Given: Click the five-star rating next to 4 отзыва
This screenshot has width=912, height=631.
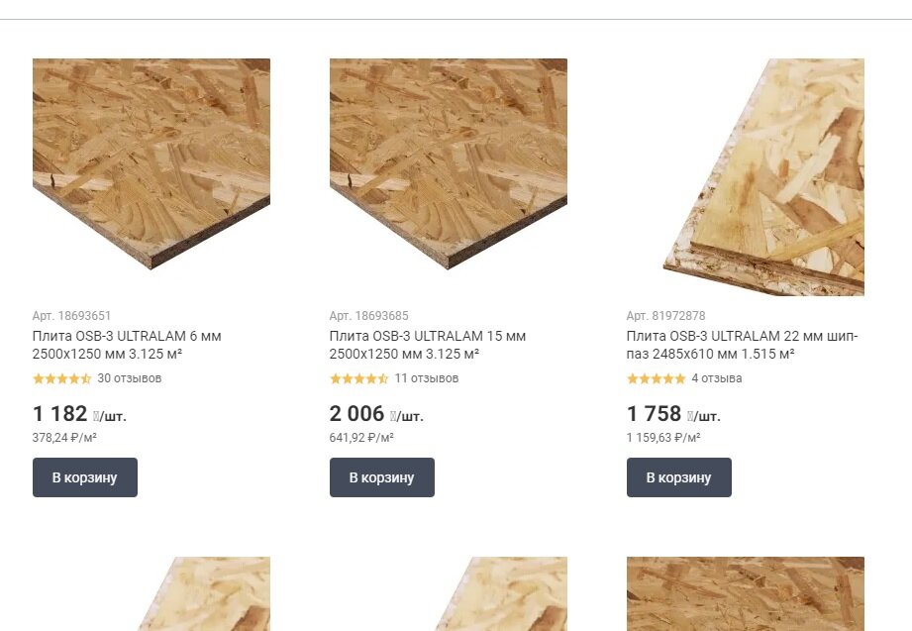Looking at the screenshot, I should click(657, 379).
